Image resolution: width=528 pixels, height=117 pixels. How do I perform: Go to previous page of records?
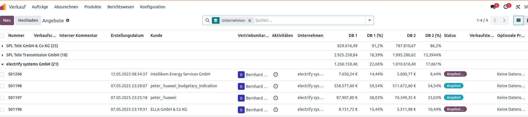[x=495, y=20]
